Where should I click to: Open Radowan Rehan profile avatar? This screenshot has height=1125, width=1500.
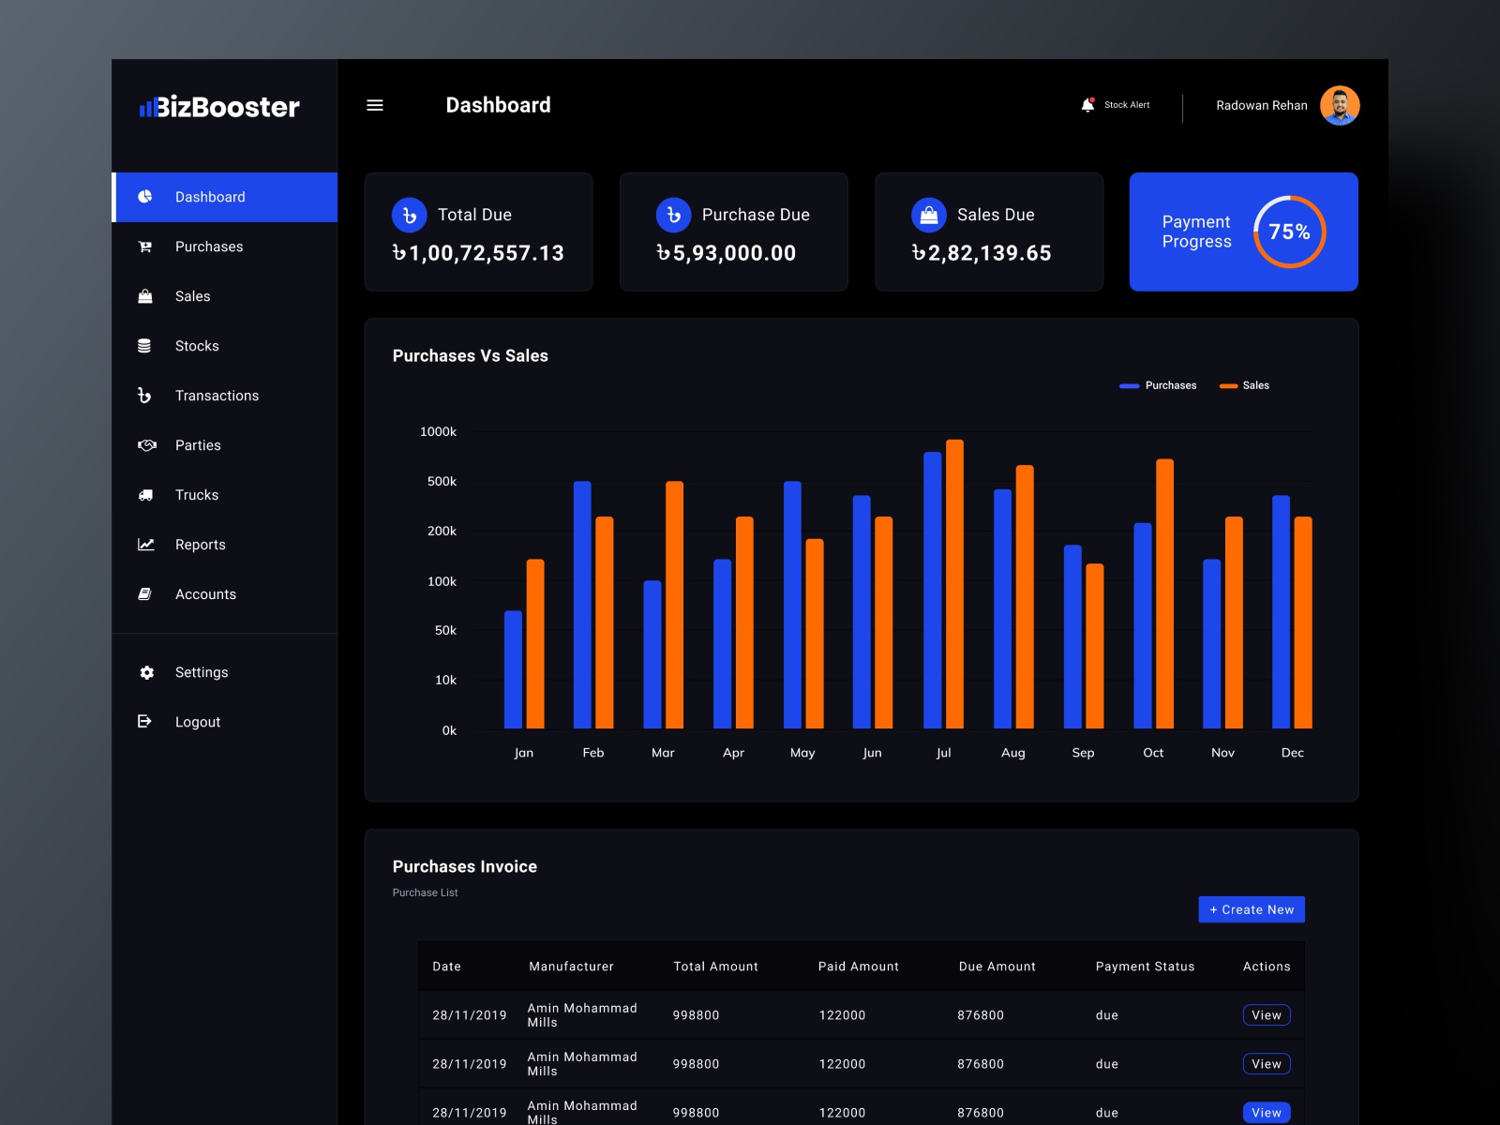[x=1340, y=105]
